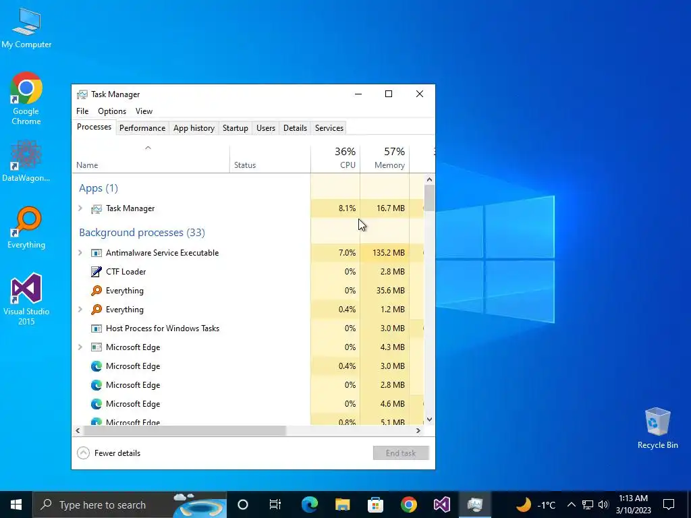Switch to the Users tab

pyautogui.click(x=266, y=127)
